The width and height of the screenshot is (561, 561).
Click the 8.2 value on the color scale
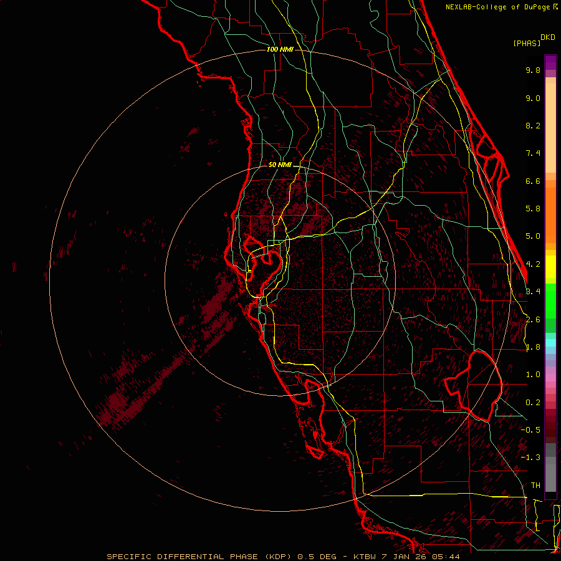(533, 125)
